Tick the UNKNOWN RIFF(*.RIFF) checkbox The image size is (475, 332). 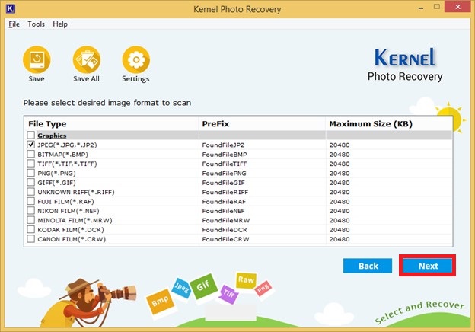(31, 191)
